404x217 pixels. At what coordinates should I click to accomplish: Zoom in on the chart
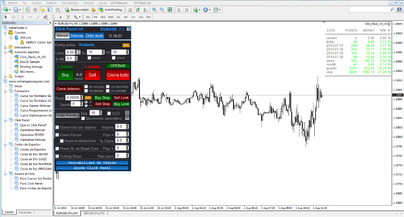coord(154,10)
